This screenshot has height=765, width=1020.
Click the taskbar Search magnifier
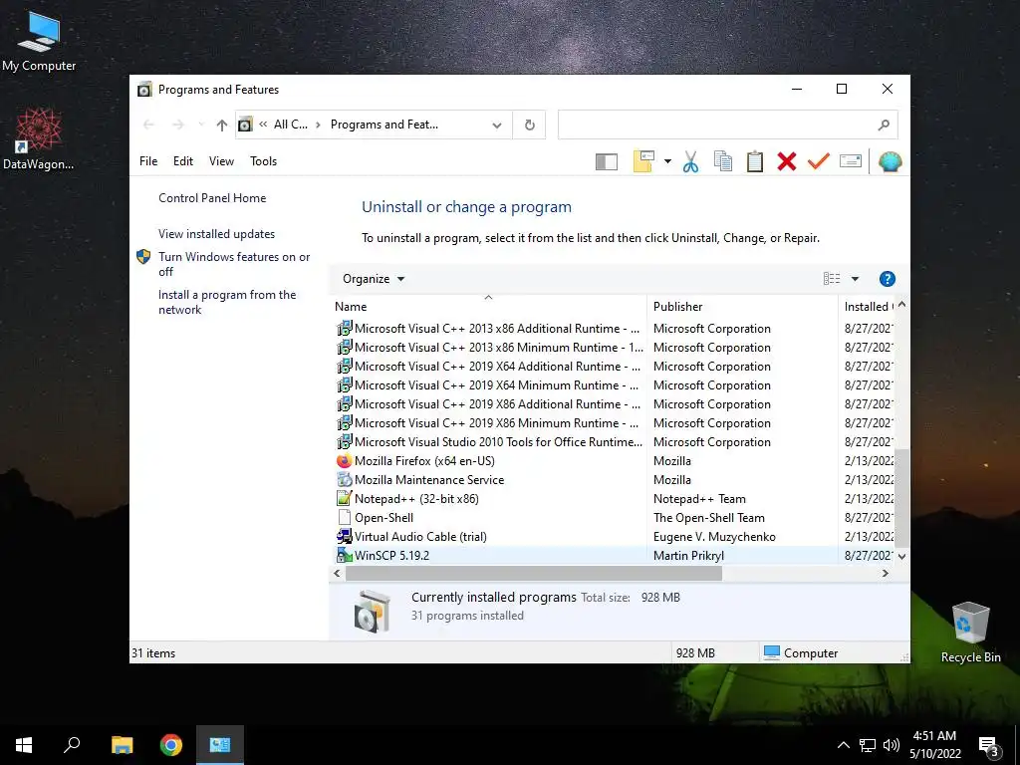click(72, 745)
